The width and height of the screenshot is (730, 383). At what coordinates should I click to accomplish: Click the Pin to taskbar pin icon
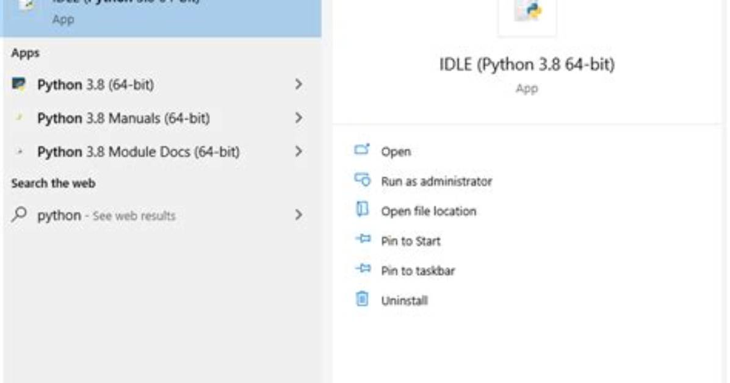coord(363,268)
